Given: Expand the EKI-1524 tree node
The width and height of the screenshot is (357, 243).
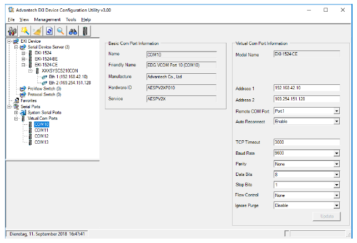Looking at the screenshot, I should (x=23, y=53).
